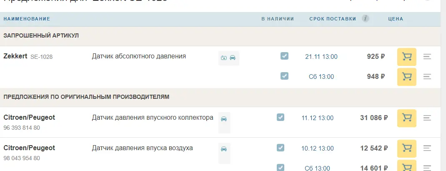
Task: Open details menu for 925 ₽ offer
Action: coord(427,57)
